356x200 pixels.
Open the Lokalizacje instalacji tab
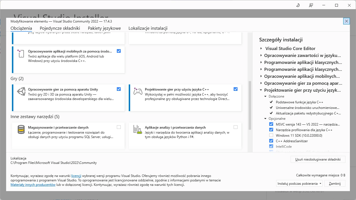(x=148, y=28)
